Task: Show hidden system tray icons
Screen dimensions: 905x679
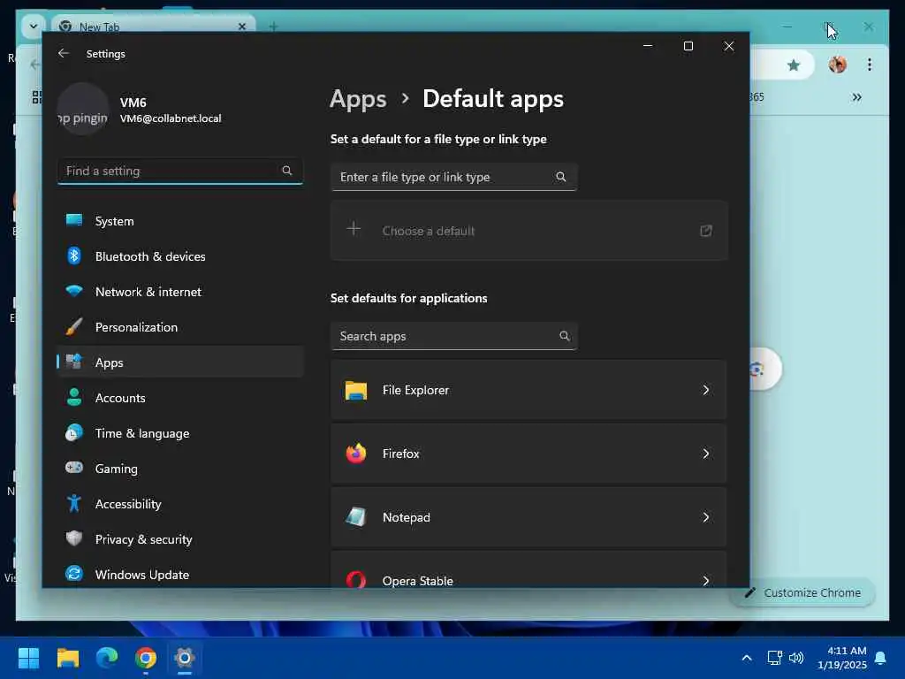Action: 746,658
